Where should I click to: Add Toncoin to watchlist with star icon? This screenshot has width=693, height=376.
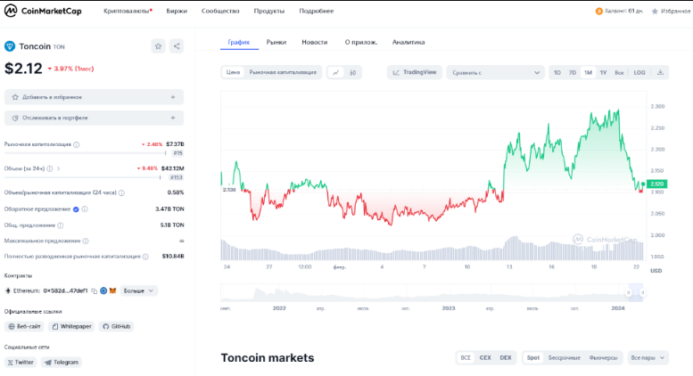pyautogui.click(x=158, y=46)
